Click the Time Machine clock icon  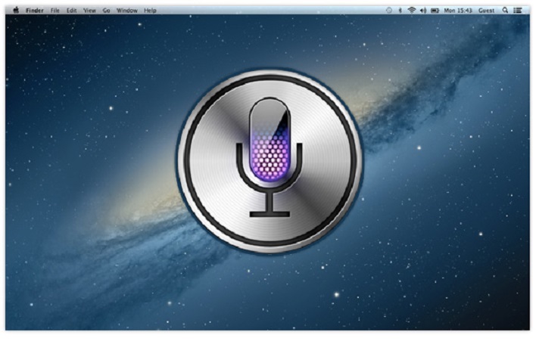[389, 11]
